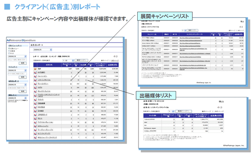
Task: Click site name input under サイトレポート
Action: (x=17, y=74)
